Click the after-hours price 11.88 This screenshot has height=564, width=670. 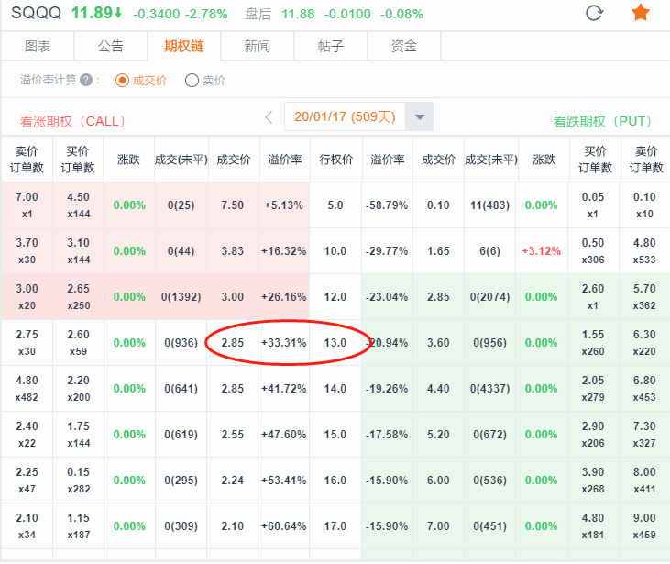[298, 14]
